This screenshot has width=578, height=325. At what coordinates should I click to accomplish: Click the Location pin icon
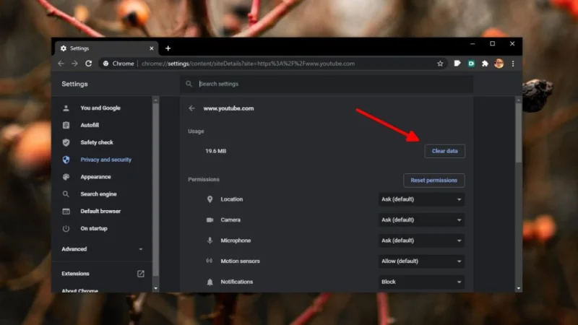click(210, 199)
